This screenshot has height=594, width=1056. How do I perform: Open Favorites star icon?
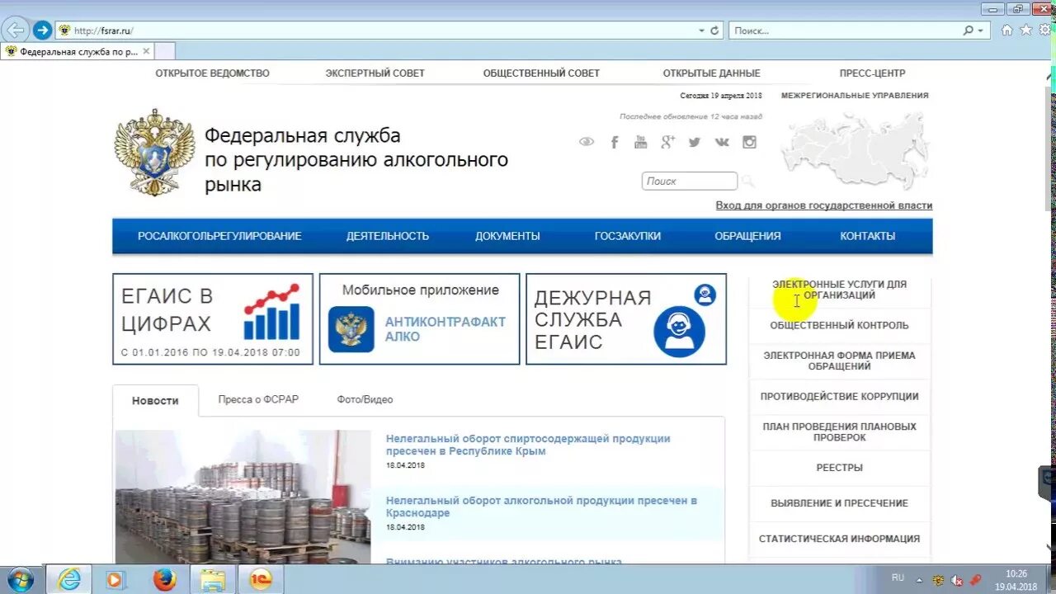point(1026,30)
